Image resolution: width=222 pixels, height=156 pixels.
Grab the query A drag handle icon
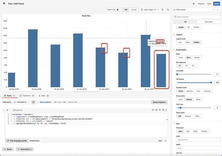click(166, 110)
